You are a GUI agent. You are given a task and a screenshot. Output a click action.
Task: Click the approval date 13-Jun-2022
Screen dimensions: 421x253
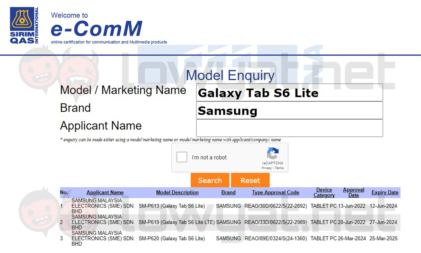(352, 206)
